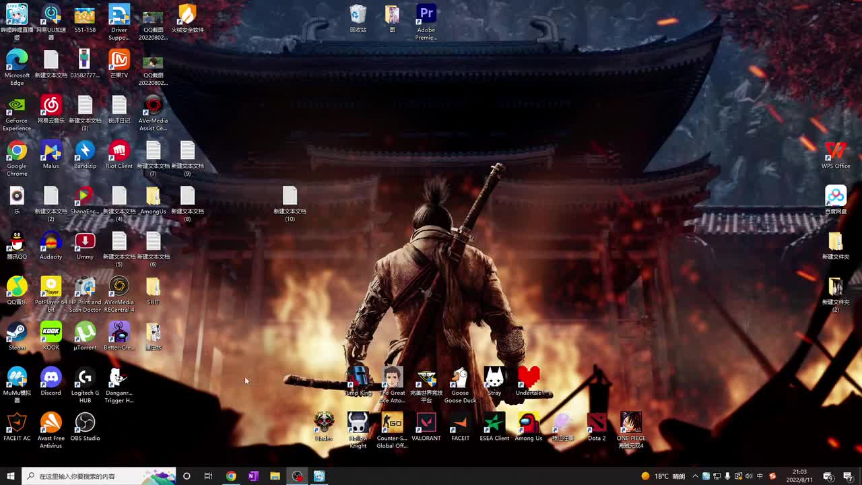The height and width of the screenshot is (485, 862).
Task: Select the Audacity shortcut
Action: (51, 245)
